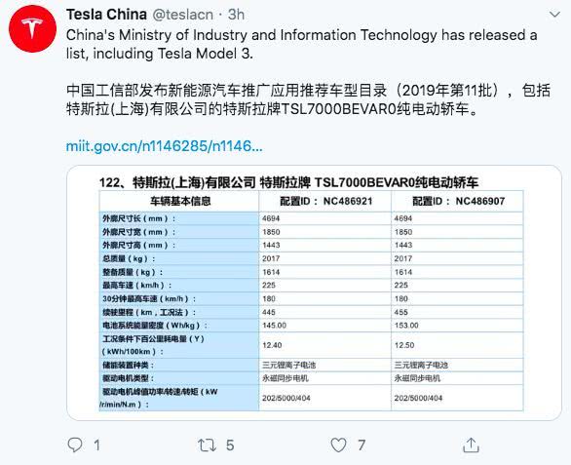
Task: Click the English tweet text about Ministry
Action: (301, 44)
